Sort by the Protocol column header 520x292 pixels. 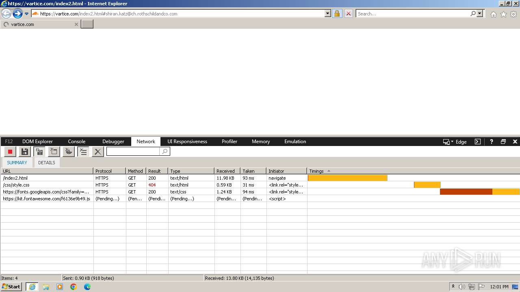(110, 171)
